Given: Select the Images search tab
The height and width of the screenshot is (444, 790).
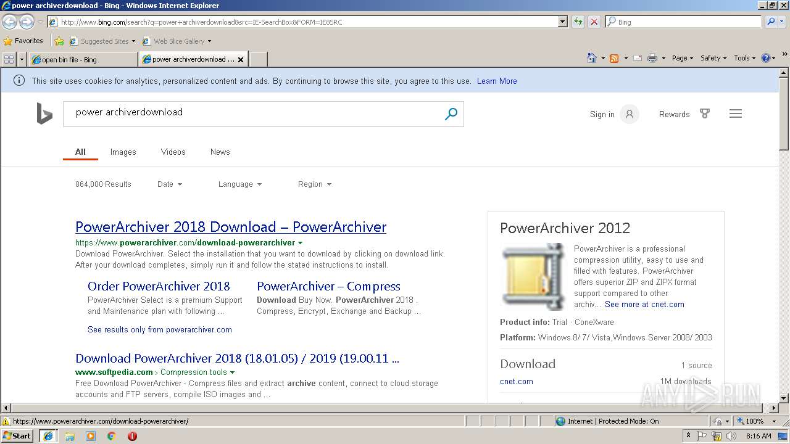Looking at the screenshot, I should 123,152.
